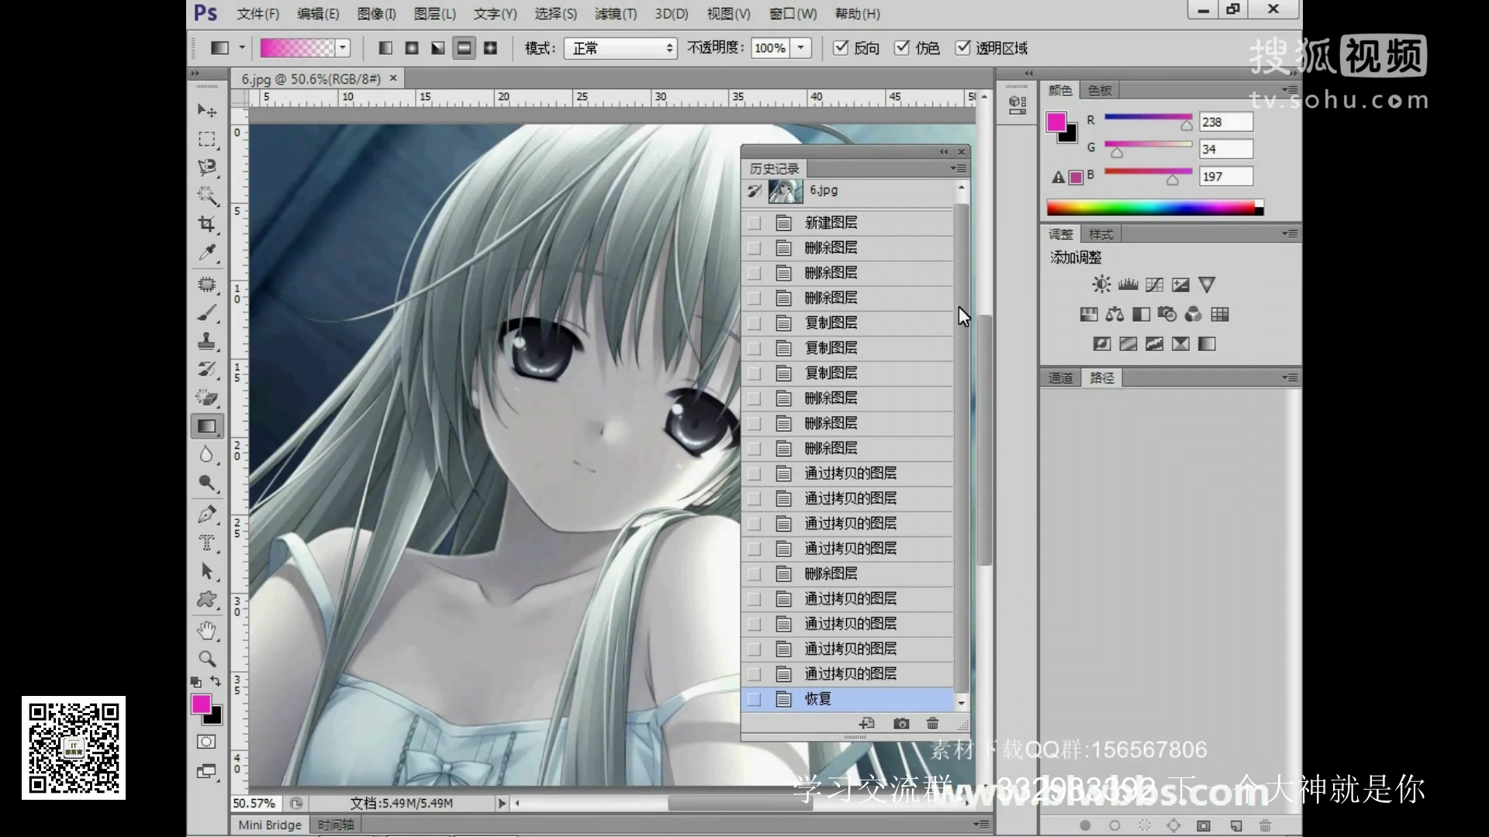Open the 窗口(W) menu
Viewport: 1489px width, 837px height.
793,14
